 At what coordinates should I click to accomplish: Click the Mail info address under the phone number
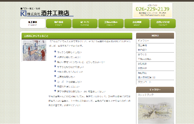[x=152, y=15]
